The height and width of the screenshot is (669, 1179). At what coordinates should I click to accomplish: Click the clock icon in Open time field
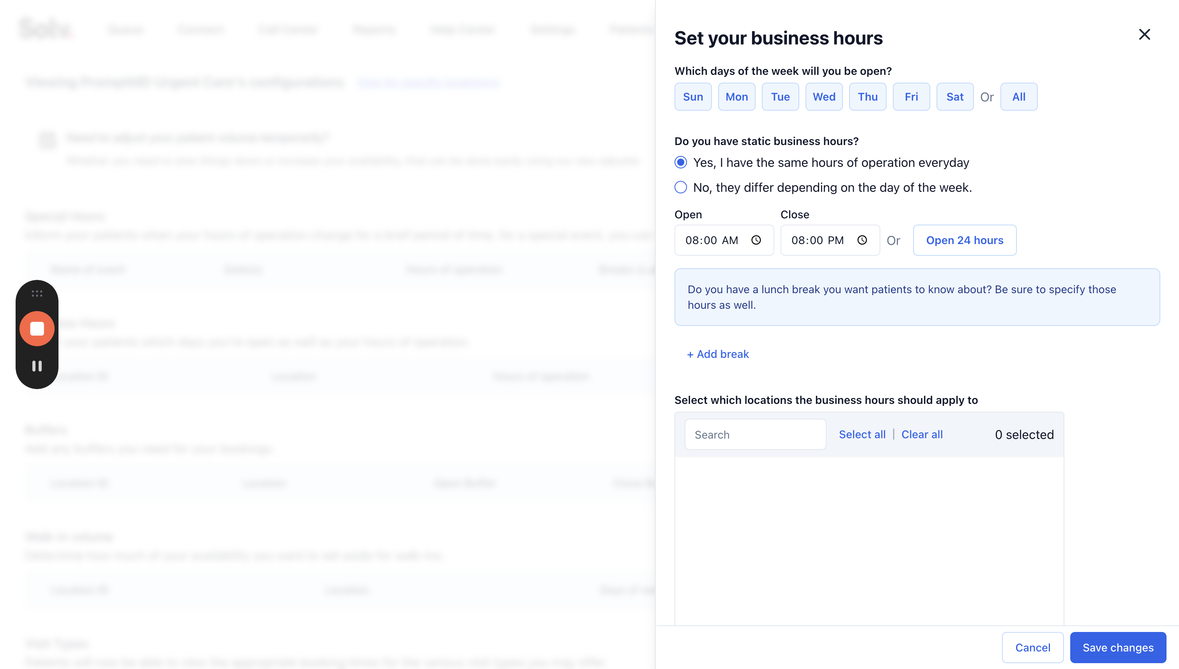(756, 240)
